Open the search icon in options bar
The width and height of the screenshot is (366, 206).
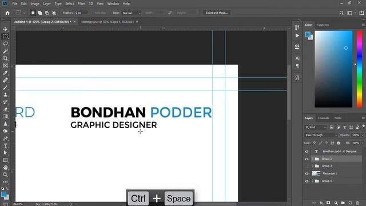tap(341, 13)
